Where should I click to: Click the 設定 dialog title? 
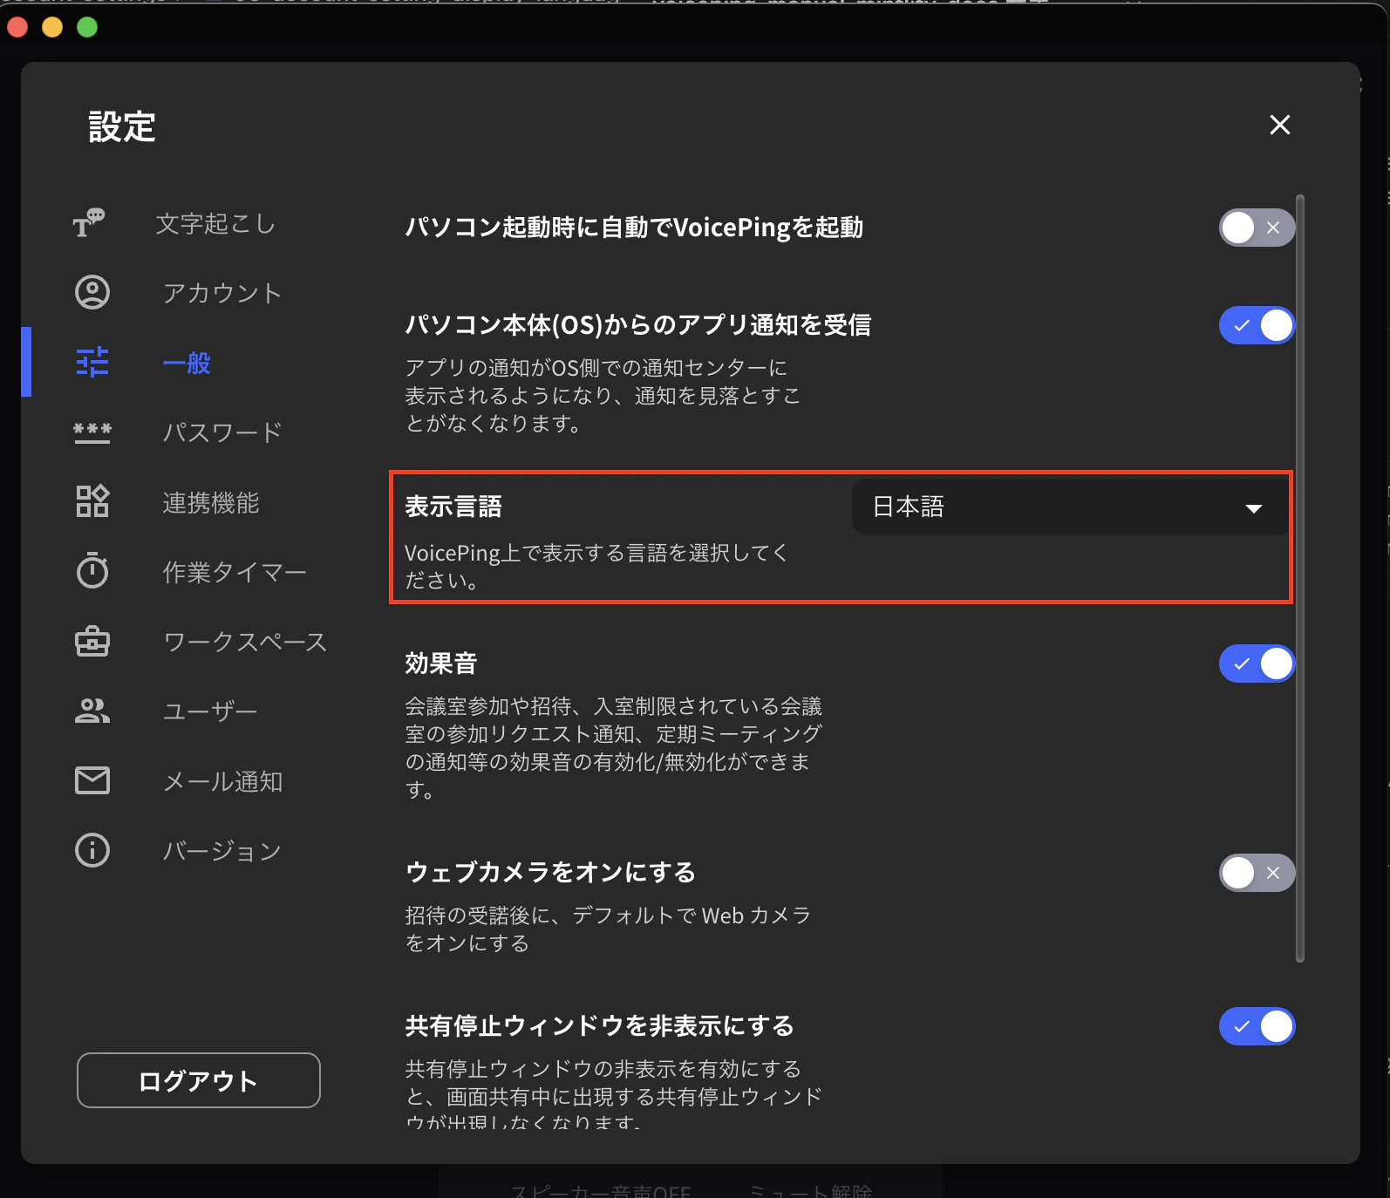(x=122, y=127)
